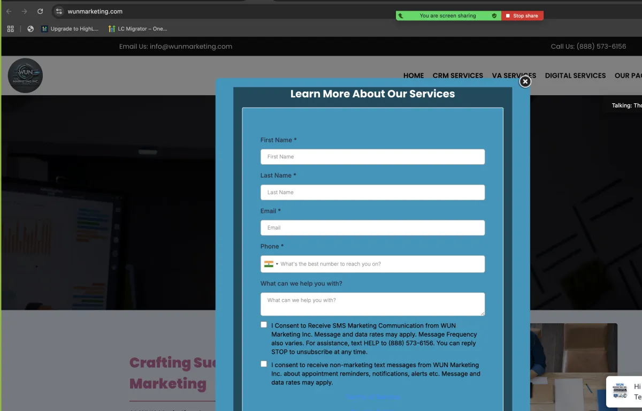Open the HOME menu item

click(x=414, y=75)
